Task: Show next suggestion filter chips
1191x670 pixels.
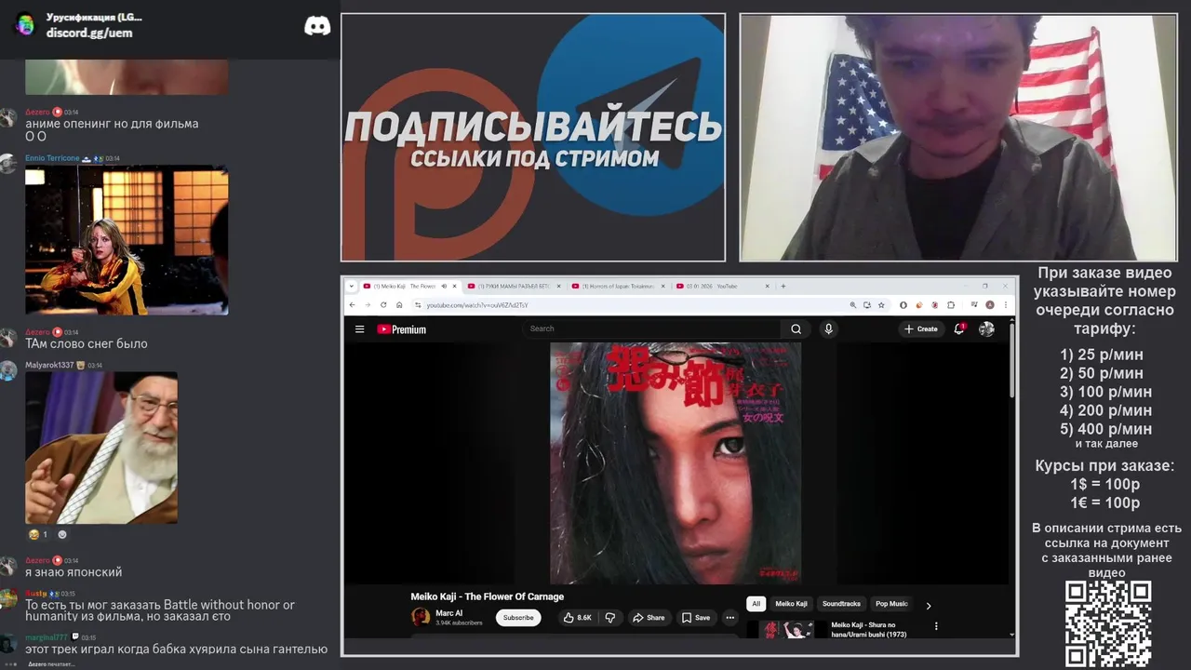Action: pos(928,605)
